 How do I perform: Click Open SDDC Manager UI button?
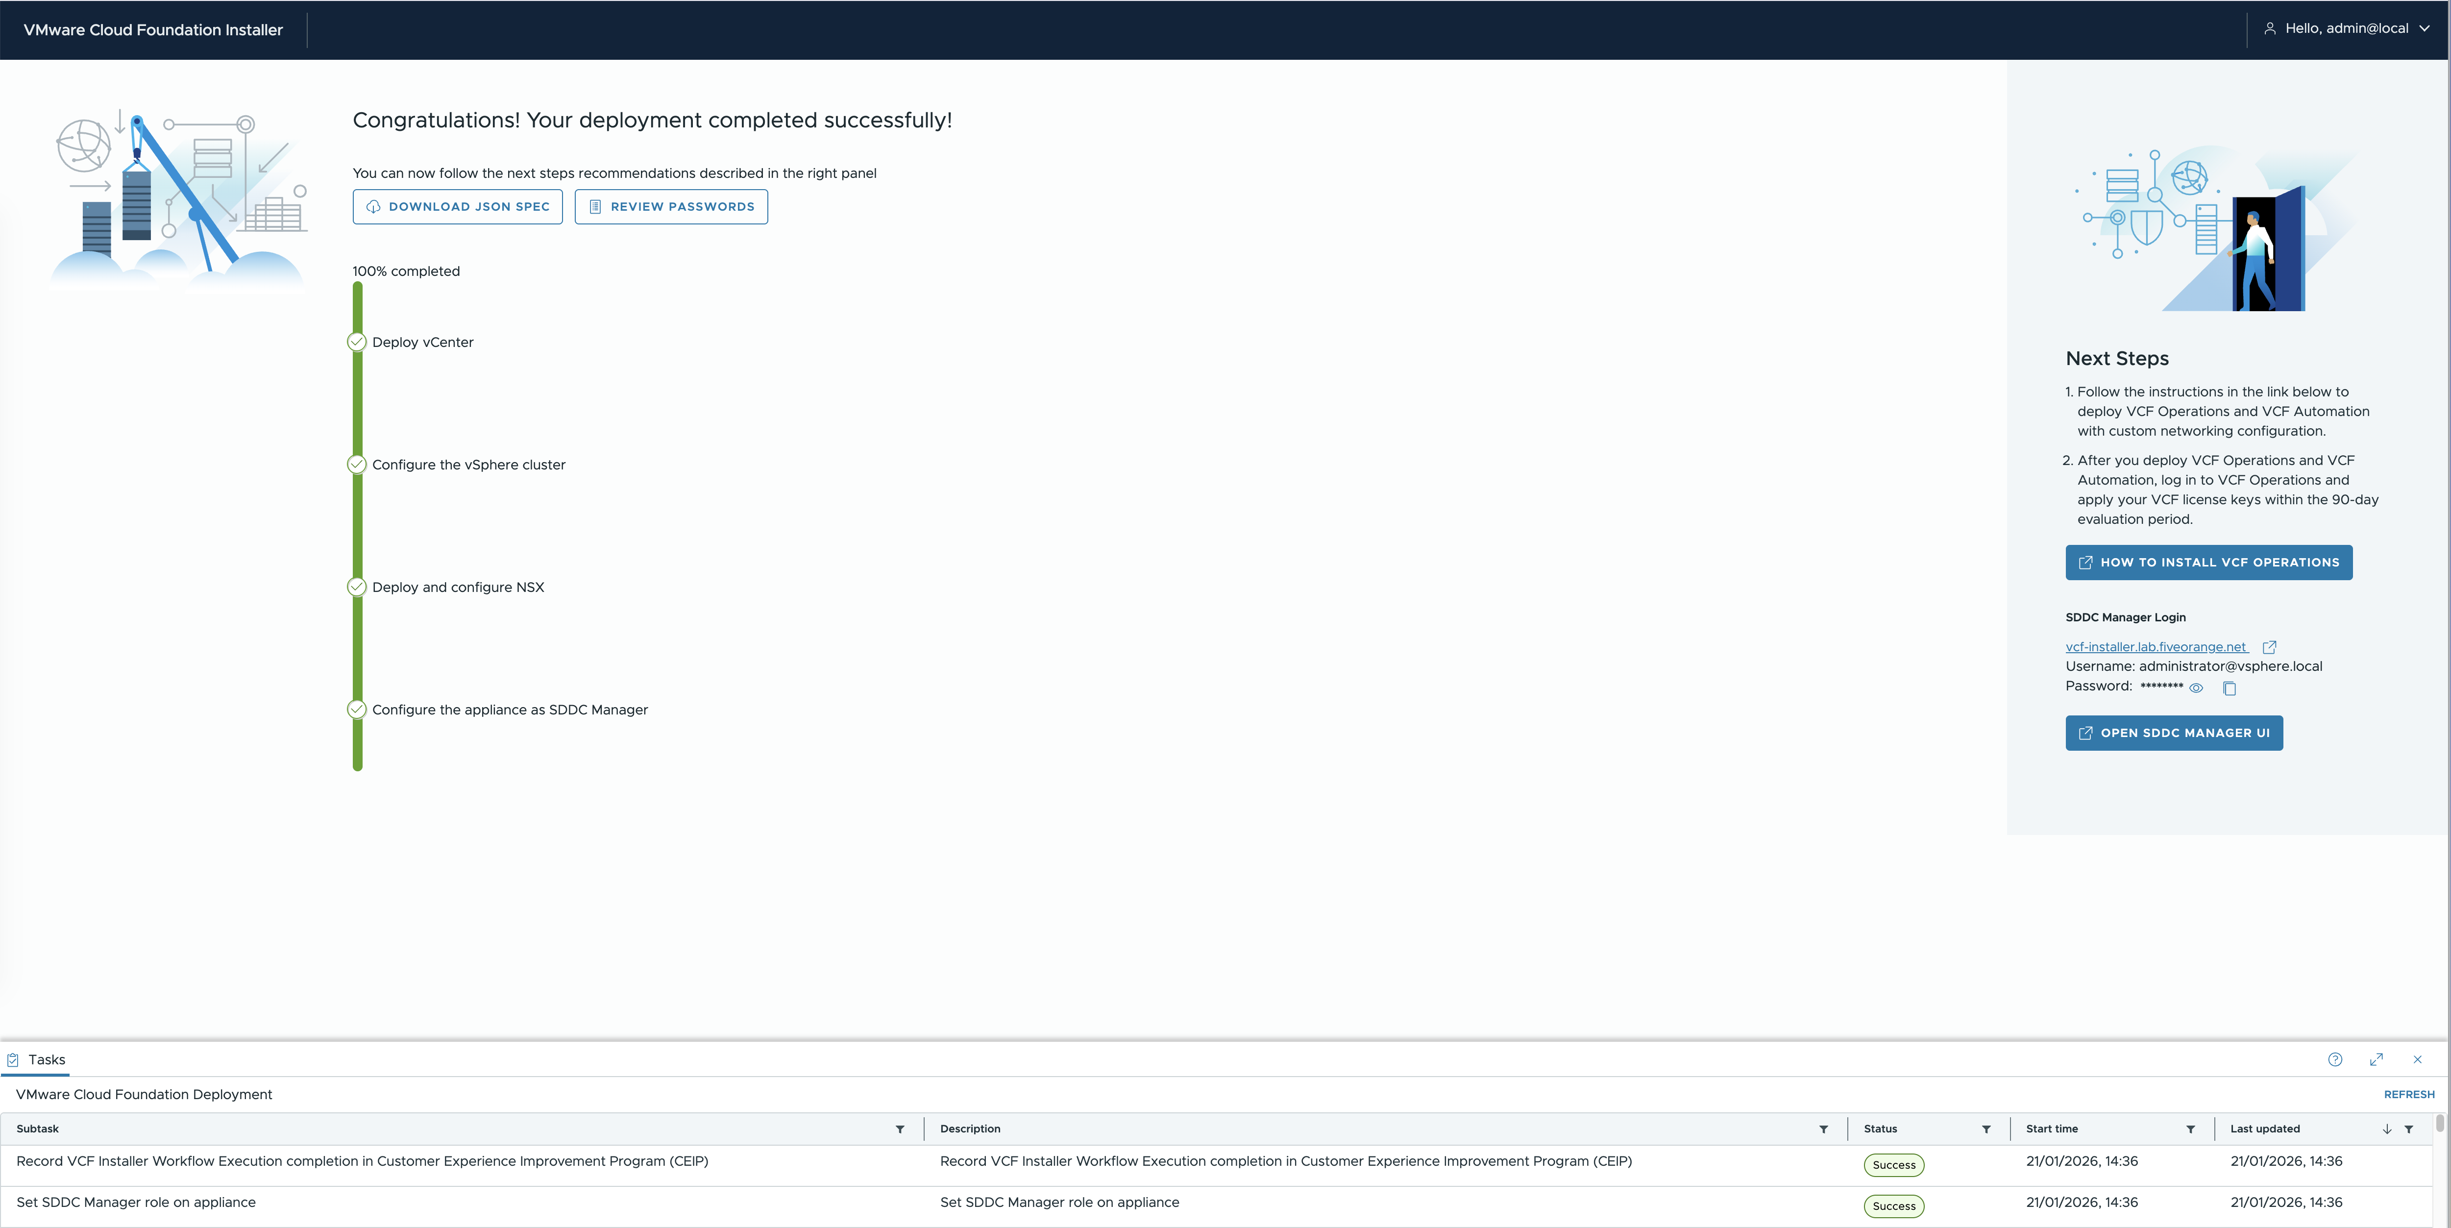[2173, 734]
